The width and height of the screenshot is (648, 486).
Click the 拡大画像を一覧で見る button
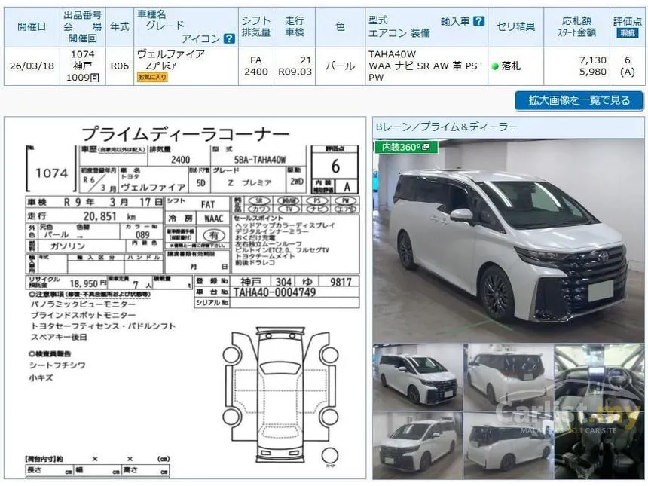[579, 100]
